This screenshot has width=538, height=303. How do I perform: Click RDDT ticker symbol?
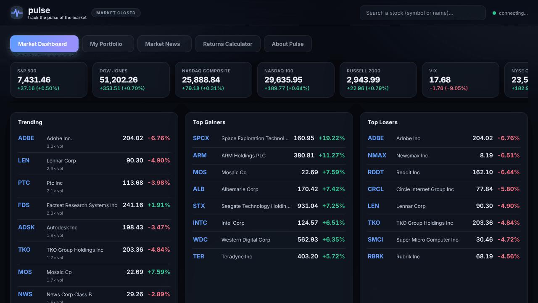(x=376, y=172)
